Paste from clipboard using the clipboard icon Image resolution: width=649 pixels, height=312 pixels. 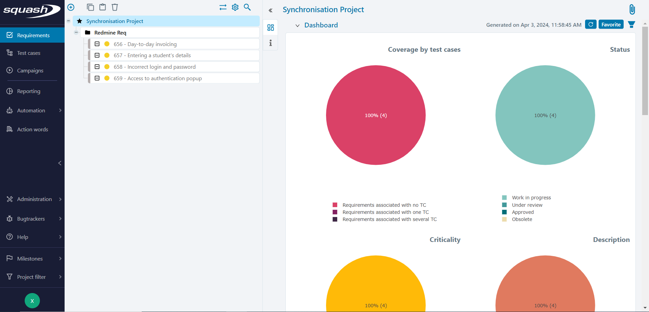102,7
